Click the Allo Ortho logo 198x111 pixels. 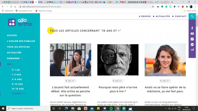(x=20, y=22)
